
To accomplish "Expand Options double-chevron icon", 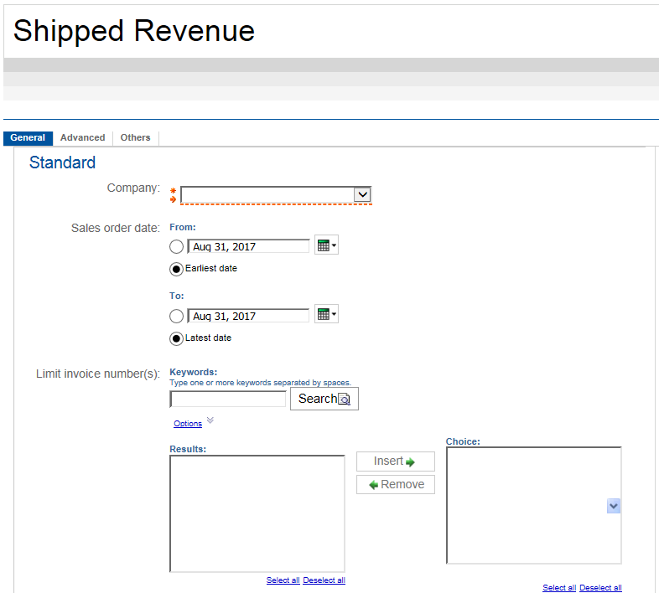I will (210, 421).
